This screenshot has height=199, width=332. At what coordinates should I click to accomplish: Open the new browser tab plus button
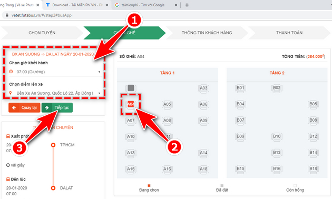[x=187, y=5]
